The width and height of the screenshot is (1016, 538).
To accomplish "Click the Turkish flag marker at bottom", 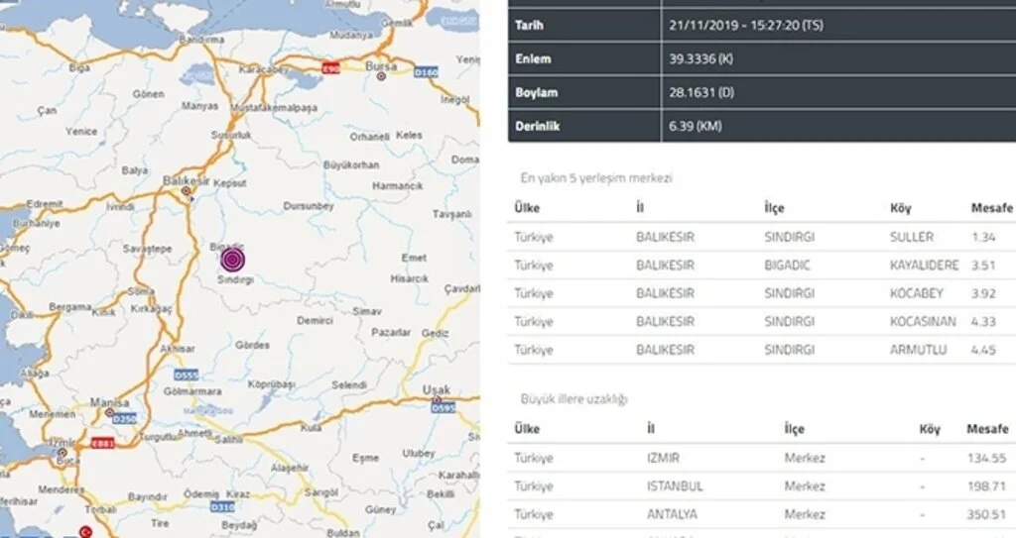I will (85, 531).
